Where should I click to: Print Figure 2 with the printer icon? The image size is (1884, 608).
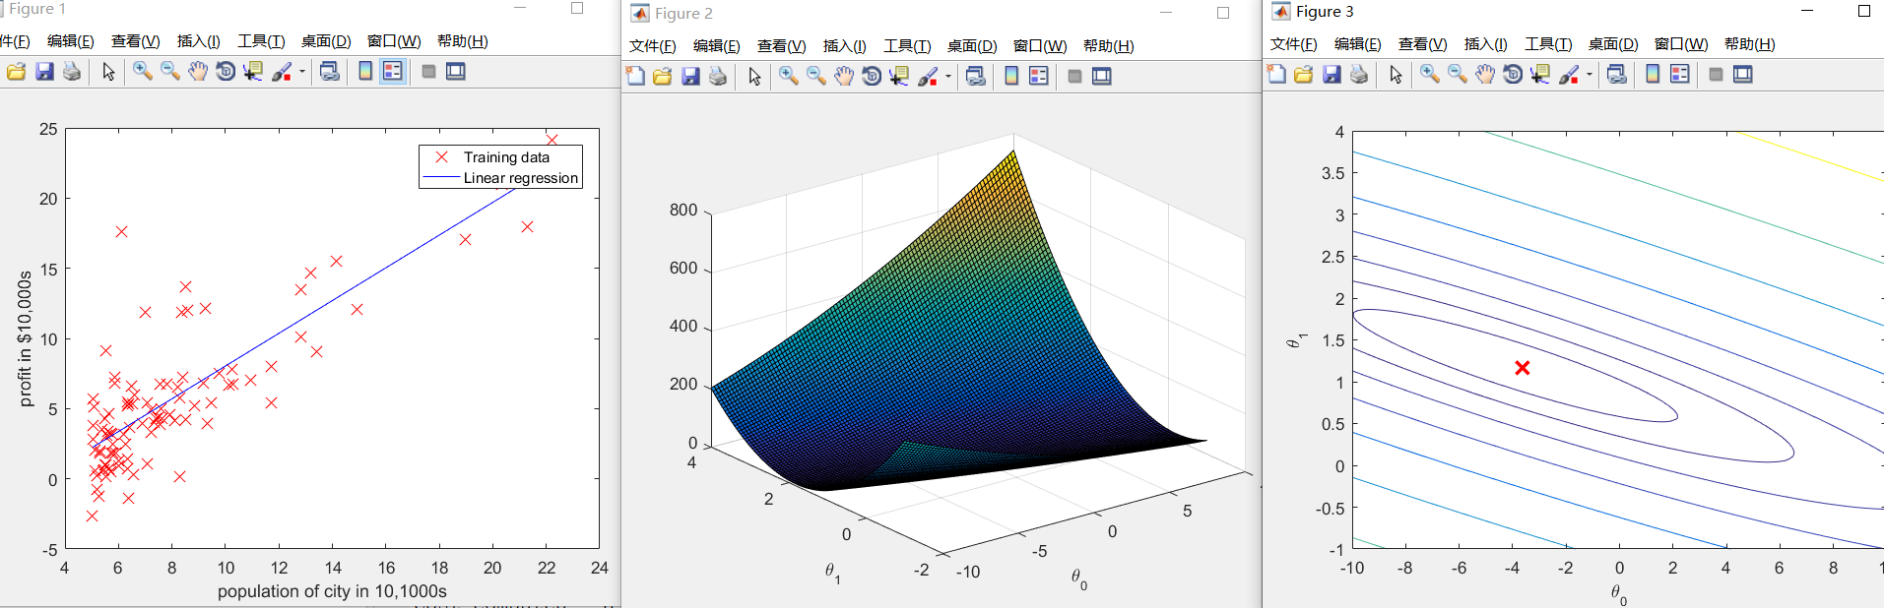click(x=718, y=77)
